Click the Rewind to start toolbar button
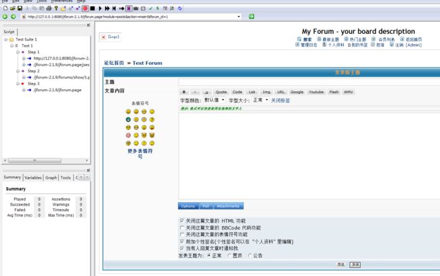Image resolution: width=440 pixels, height=276 pixels. pos(114,8)
